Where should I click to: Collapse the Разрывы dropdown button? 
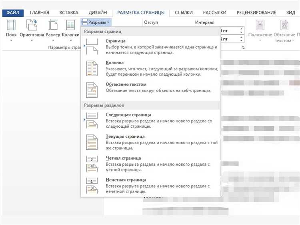96,22
